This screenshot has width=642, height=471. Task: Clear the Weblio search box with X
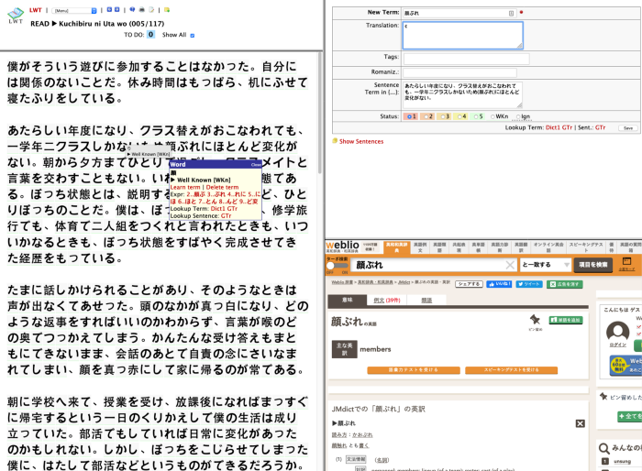pyautogui.click(x=510, y=265)
